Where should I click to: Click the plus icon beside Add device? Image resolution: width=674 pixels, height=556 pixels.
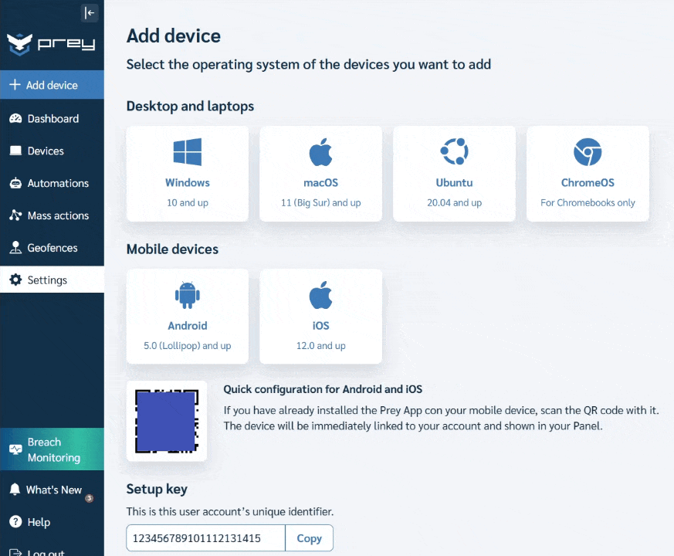click(x=15, y=85)
